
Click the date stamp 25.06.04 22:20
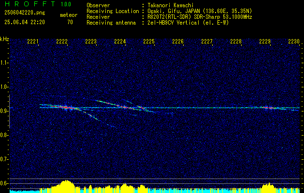click(x=25, y=22)
